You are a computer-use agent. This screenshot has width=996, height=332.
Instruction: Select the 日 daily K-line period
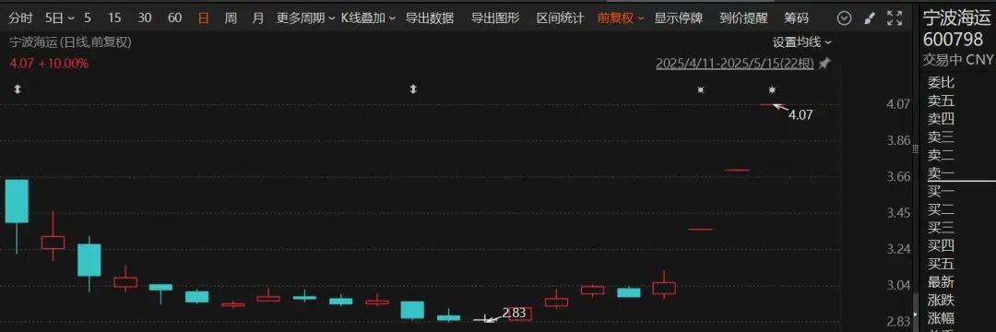(203, 18)
